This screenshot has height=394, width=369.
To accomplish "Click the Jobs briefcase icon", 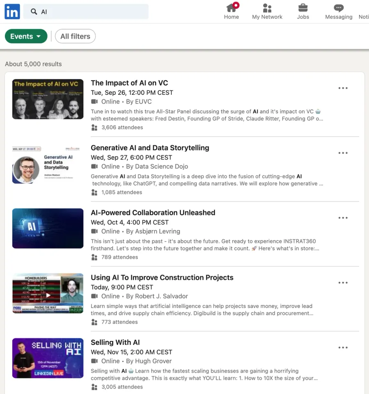I will pos(303,7).
